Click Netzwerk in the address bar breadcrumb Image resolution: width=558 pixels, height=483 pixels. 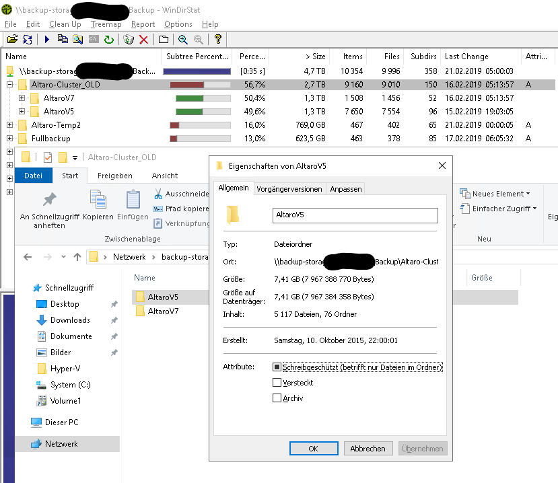[129, 257]
